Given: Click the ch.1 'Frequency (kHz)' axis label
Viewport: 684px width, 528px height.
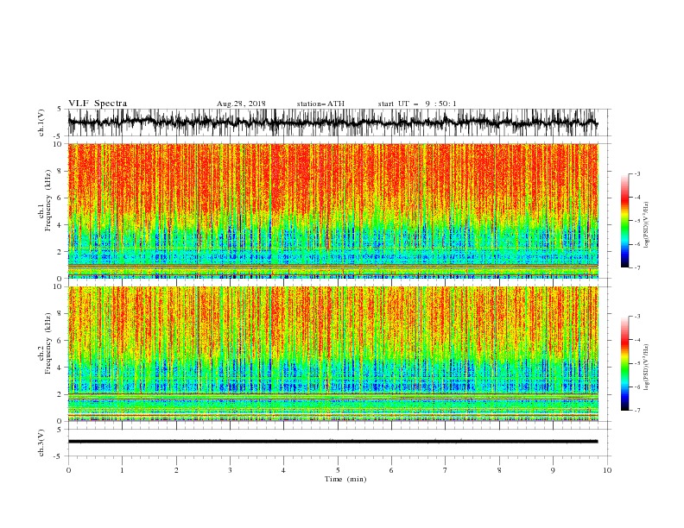Looking at the screenshot, I should point(48,200).
